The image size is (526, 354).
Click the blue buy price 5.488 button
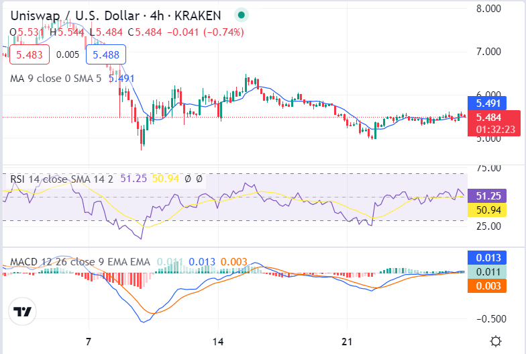tap(106, 55)
